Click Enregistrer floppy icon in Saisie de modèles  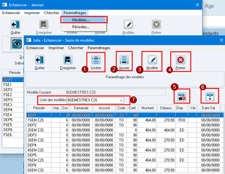pyautogui.click(x=68, y=60)
